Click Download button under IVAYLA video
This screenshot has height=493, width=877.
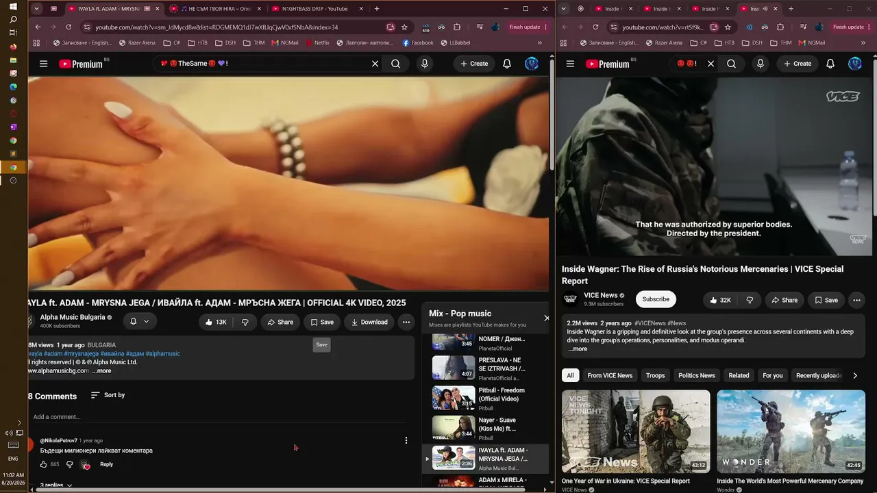(369, 322)
